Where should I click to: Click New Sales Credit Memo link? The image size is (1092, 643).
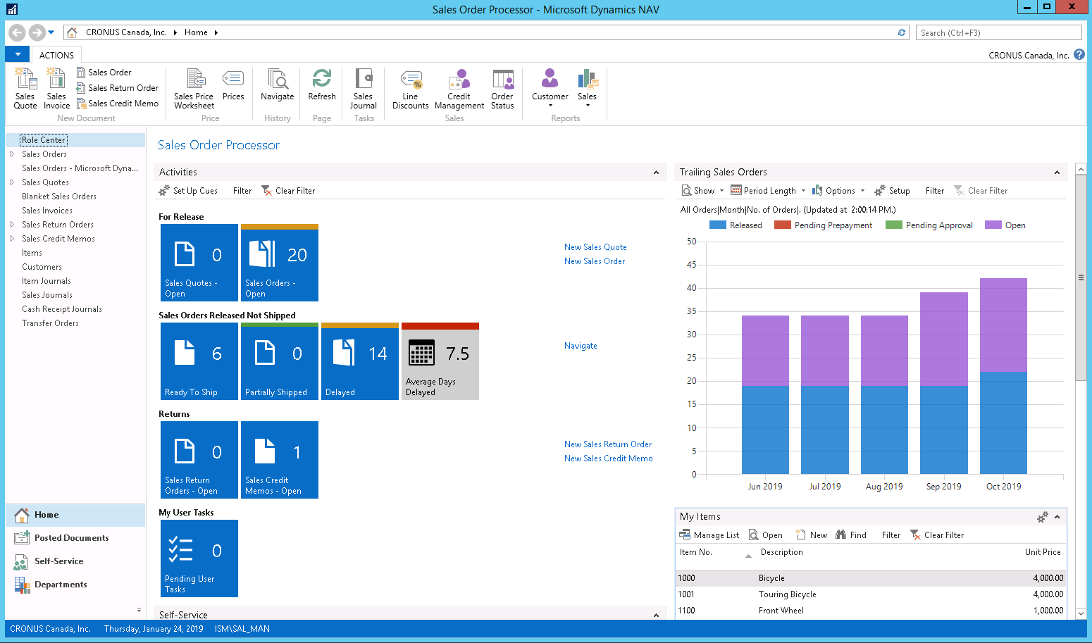point(609,458)
